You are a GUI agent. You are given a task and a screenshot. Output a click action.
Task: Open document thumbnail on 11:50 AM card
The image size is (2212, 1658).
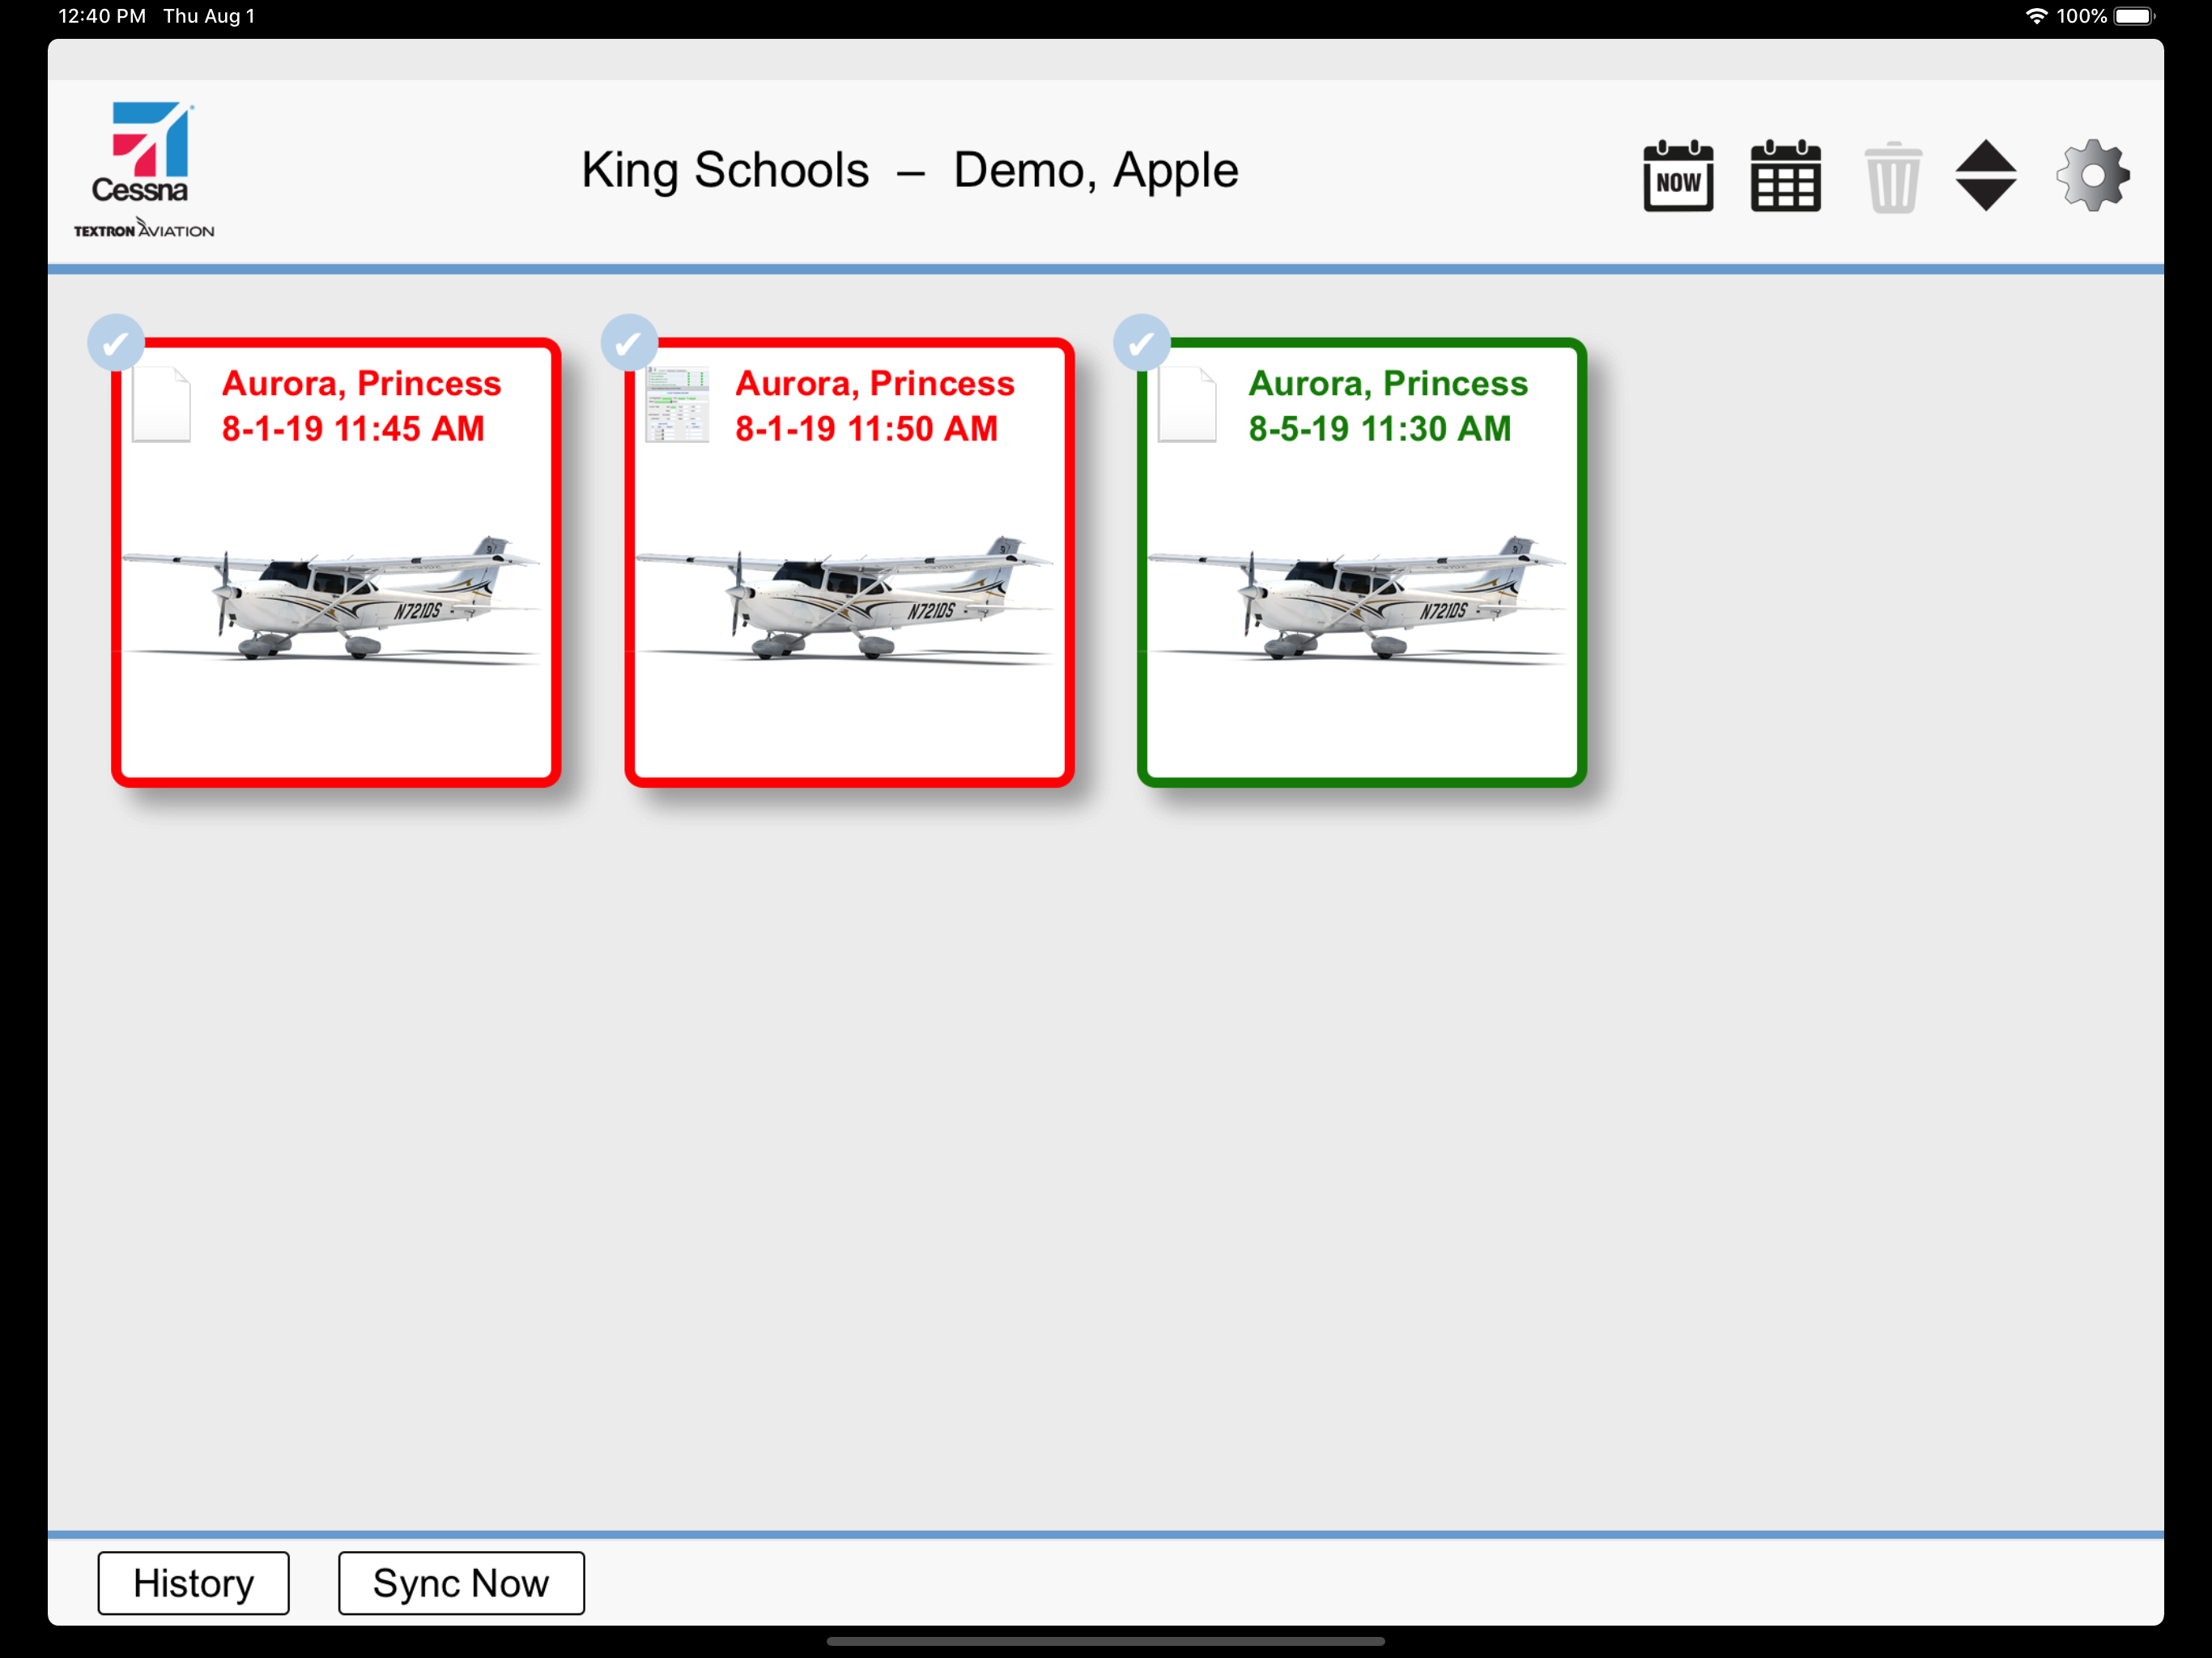(677, 405)
